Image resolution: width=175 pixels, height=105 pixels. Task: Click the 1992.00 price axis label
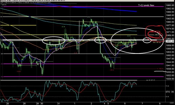pos(170,9)
